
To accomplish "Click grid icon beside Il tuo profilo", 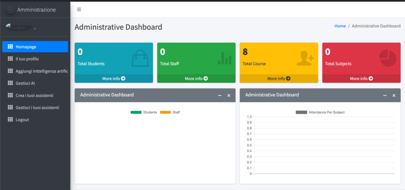I will point(10,59).
